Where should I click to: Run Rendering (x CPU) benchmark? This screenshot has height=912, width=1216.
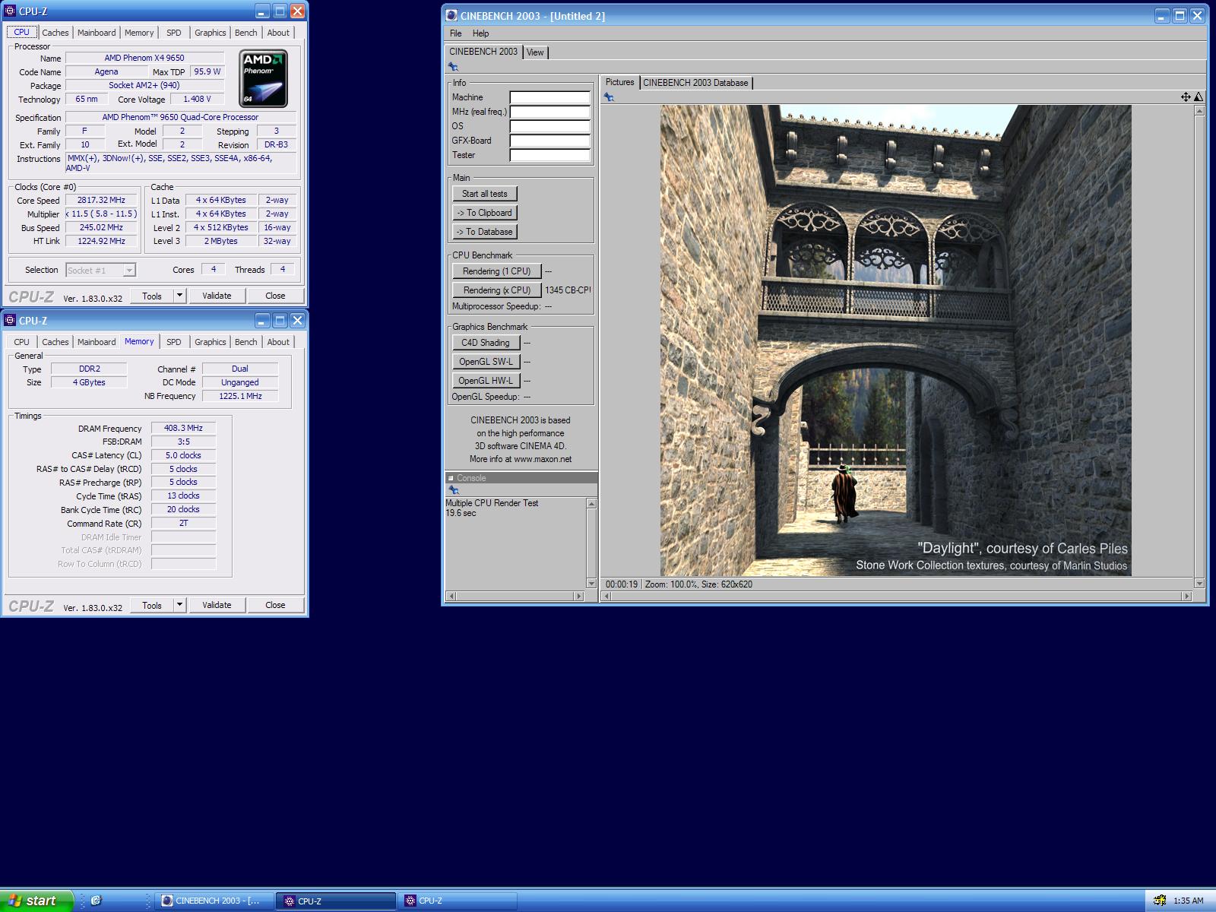click(496, 290)
